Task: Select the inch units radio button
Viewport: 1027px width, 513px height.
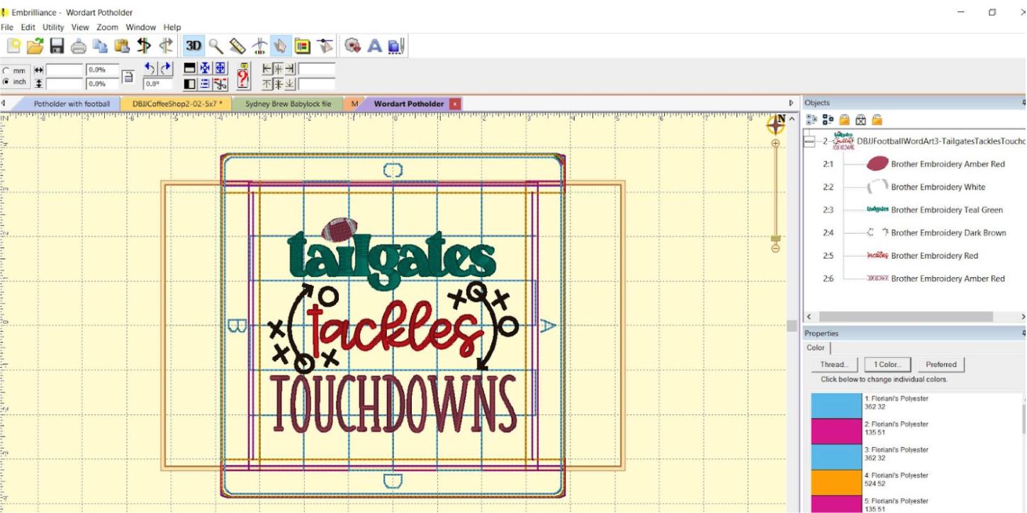Action: (6, 82)
